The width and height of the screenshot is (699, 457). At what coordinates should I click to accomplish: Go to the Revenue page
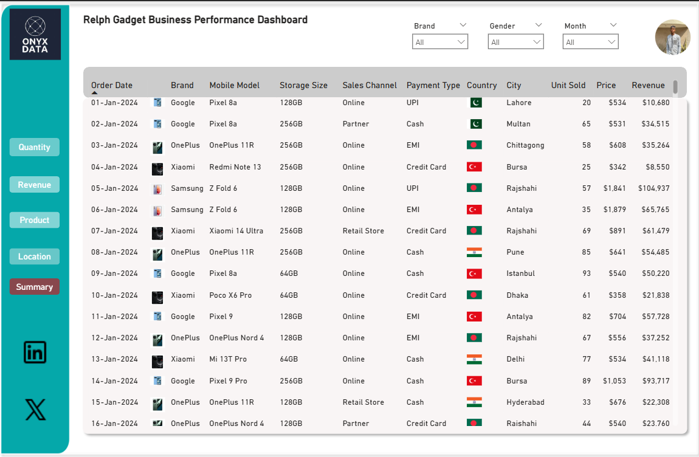[x=34, y=185]
